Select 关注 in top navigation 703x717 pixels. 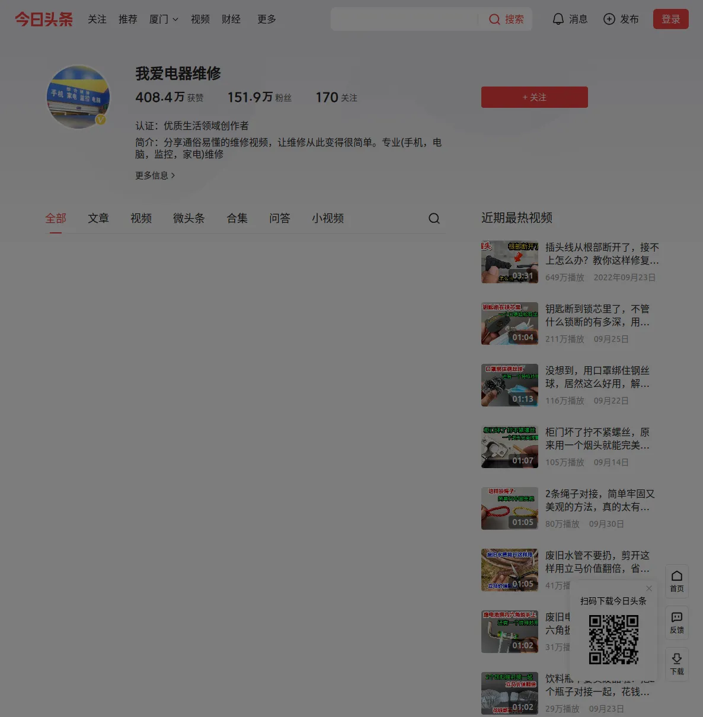click(x=97, y=20)
